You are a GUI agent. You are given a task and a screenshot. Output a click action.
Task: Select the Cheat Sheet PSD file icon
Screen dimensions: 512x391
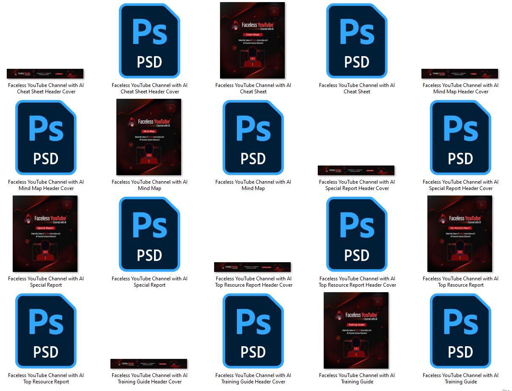click(357, 41)
